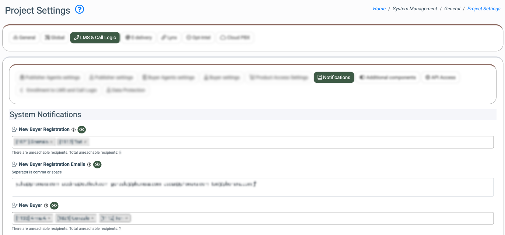Image resolution: width=505 pixels, height=235 pixels.
Task: Toggle the eye icon for New Buyer Registration
Action: [82, 129]
